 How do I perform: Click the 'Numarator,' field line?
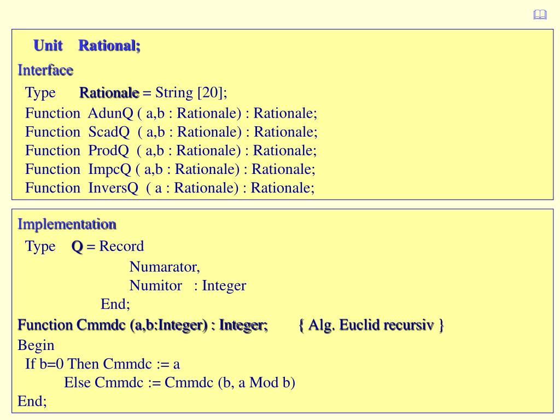(x=165, y=267)
